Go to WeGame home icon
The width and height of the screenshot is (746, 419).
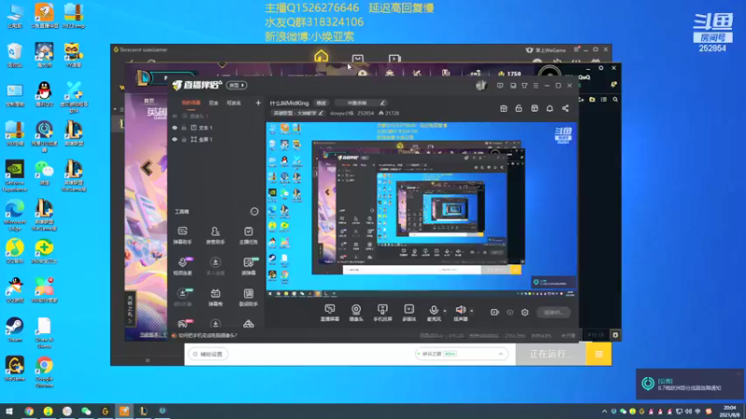point(321,56)
